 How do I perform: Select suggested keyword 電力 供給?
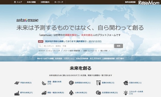pos(104,51)
